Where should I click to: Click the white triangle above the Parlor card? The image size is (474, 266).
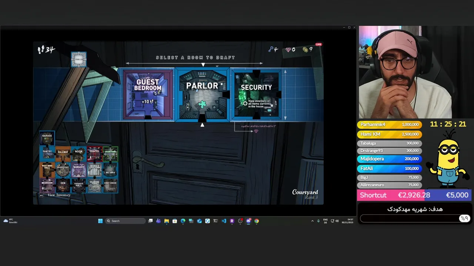[x=203, y=65]
